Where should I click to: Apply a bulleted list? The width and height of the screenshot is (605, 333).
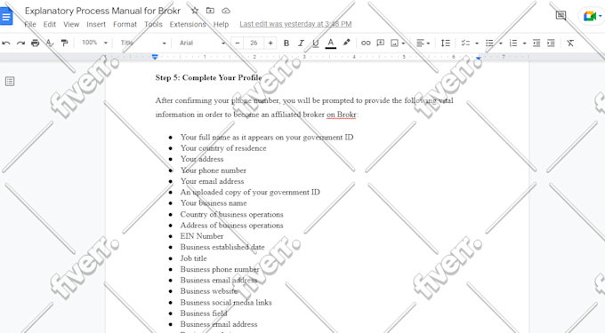click(x=489, y=44)
